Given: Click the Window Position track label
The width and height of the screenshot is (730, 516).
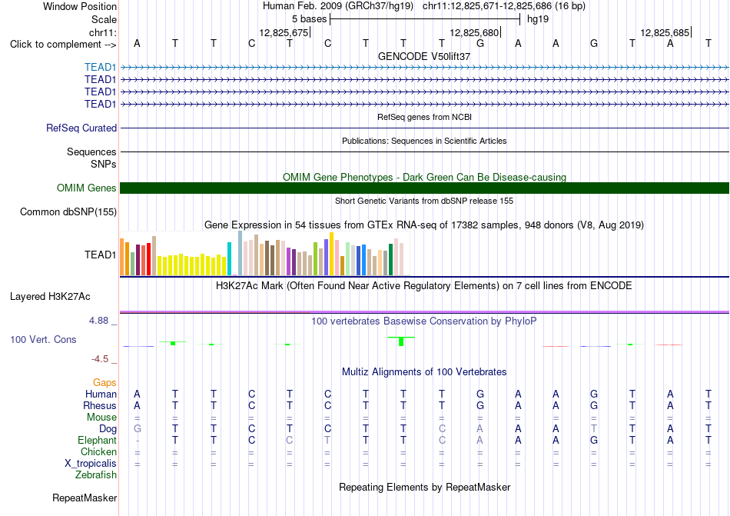Looking at the screenshot, I should (x=80, y=6).
